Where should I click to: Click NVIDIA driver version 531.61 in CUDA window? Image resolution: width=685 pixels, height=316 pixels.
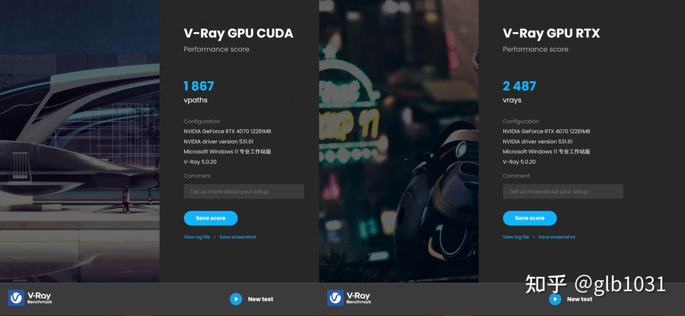click(218, 142)
